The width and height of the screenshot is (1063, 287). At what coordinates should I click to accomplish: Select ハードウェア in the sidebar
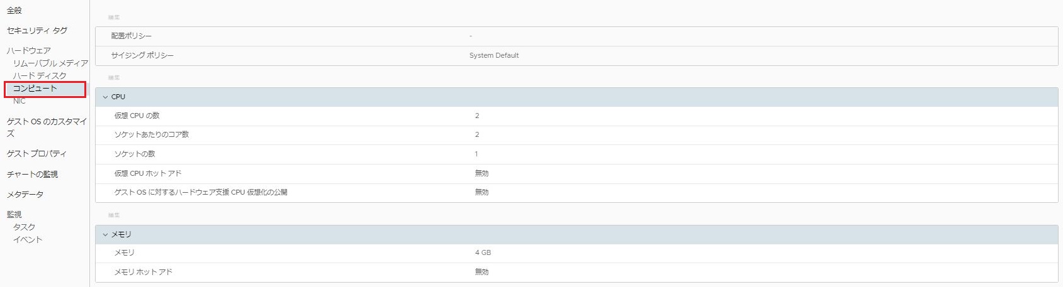pyautogui.click(x=29, y=50)
